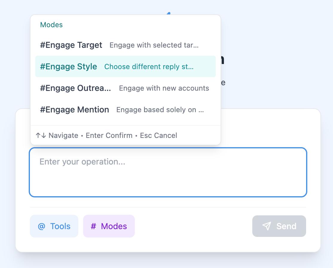Viewport: 333px width, 268px height.
Task: Click the # icon on the Modes button
Action: coord(94,226)
